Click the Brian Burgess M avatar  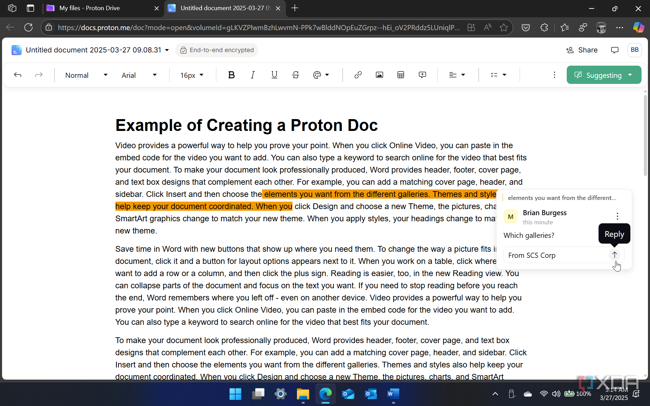click(x=511, y=217)
